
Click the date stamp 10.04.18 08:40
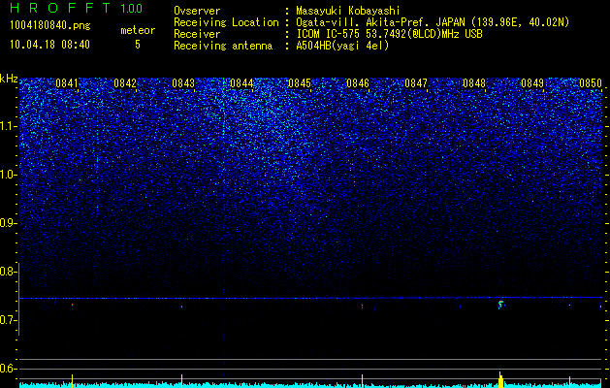49,45
